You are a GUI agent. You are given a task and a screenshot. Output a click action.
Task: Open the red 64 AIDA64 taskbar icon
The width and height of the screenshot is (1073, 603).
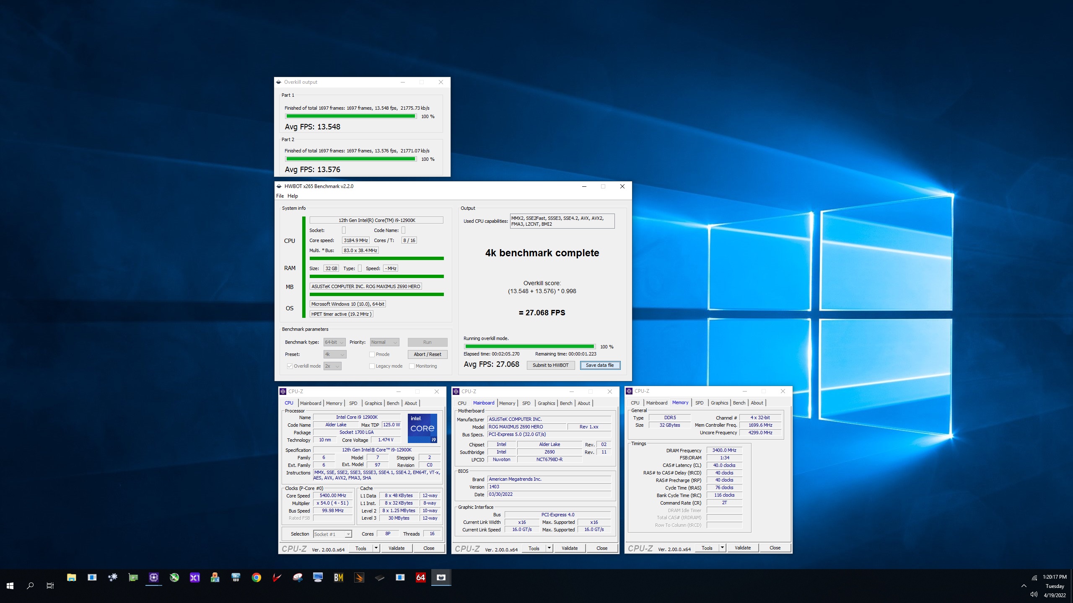click(421, 577)
